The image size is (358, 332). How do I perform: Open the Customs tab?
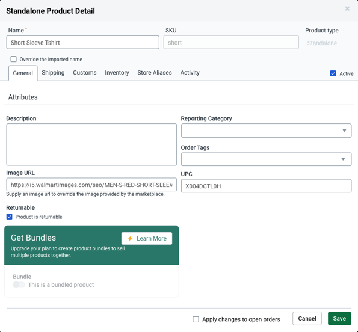85,73
